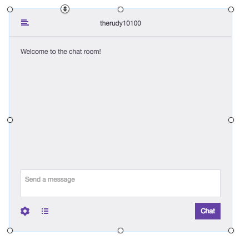
Task: Click the blank header bar right of the title
Action: pos(185,23)
